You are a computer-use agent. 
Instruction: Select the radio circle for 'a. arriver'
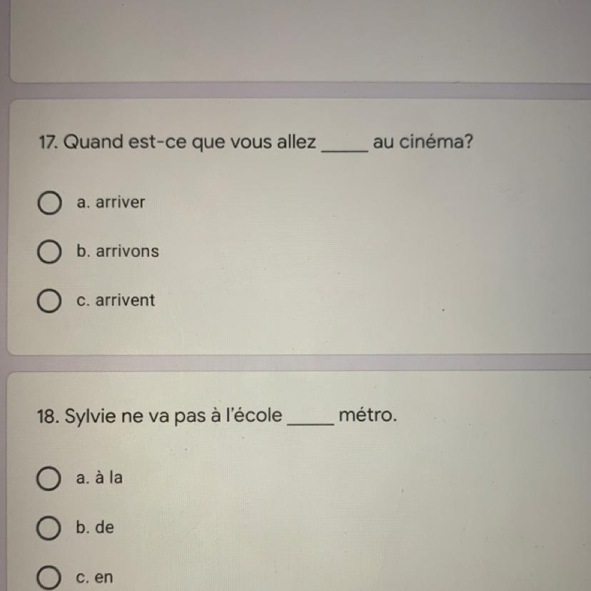49,203
